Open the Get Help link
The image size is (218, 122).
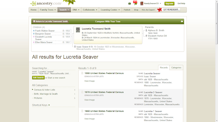coord(181,3)
